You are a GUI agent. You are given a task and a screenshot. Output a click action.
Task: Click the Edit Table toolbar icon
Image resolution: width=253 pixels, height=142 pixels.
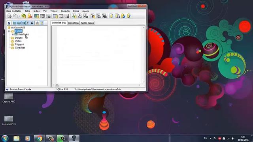42,16
